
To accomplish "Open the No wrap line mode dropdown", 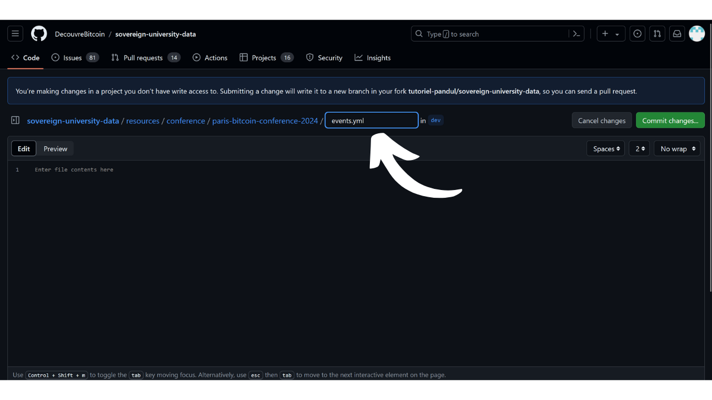I will [676, 149].
